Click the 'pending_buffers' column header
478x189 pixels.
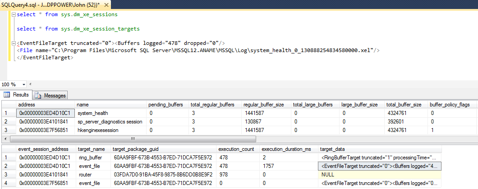click(167, 105)
